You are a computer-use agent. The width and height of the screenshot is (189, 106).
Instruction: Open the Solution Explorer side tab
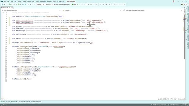pos(187,29)
